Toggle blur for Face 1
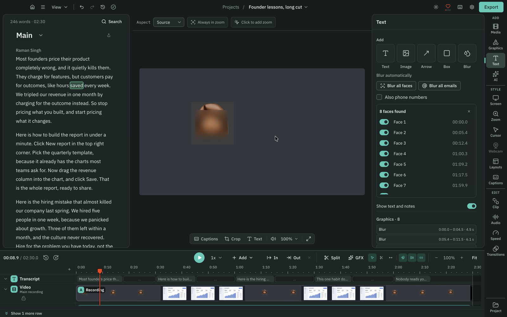The height and width of the screenshot is (317, 507). click(384, 122)
